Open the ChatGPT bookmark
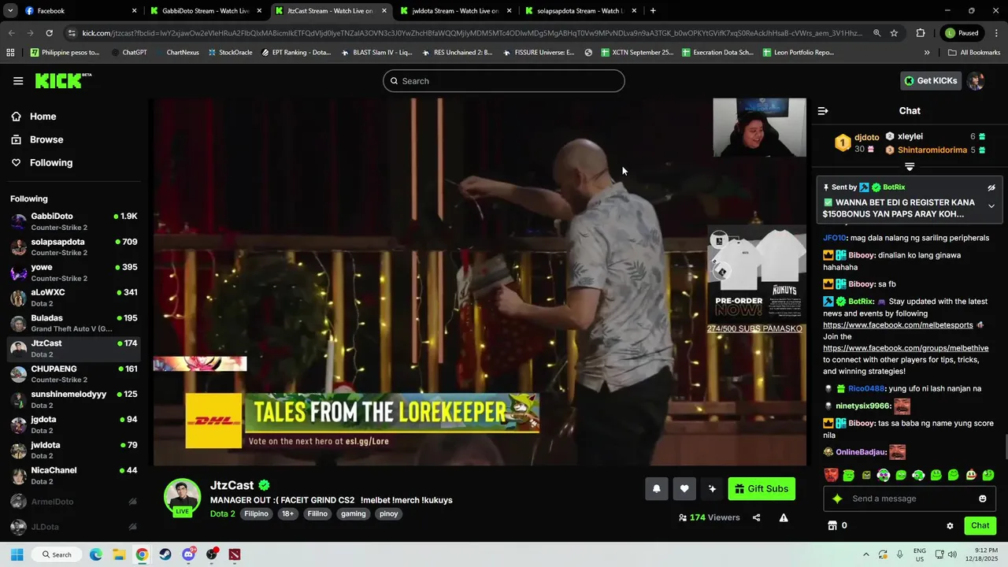The width and height of the screenshot is (1008, 567). (x=128, y=53)
